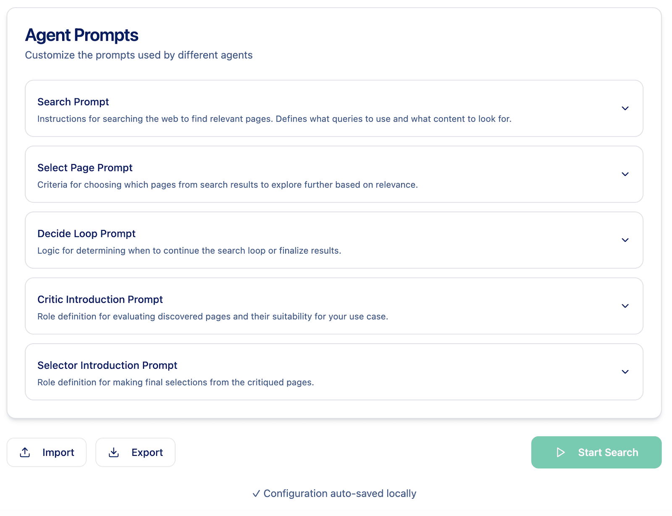Open the Decide Loop Prompt chevron arrow

click(625, 240)
